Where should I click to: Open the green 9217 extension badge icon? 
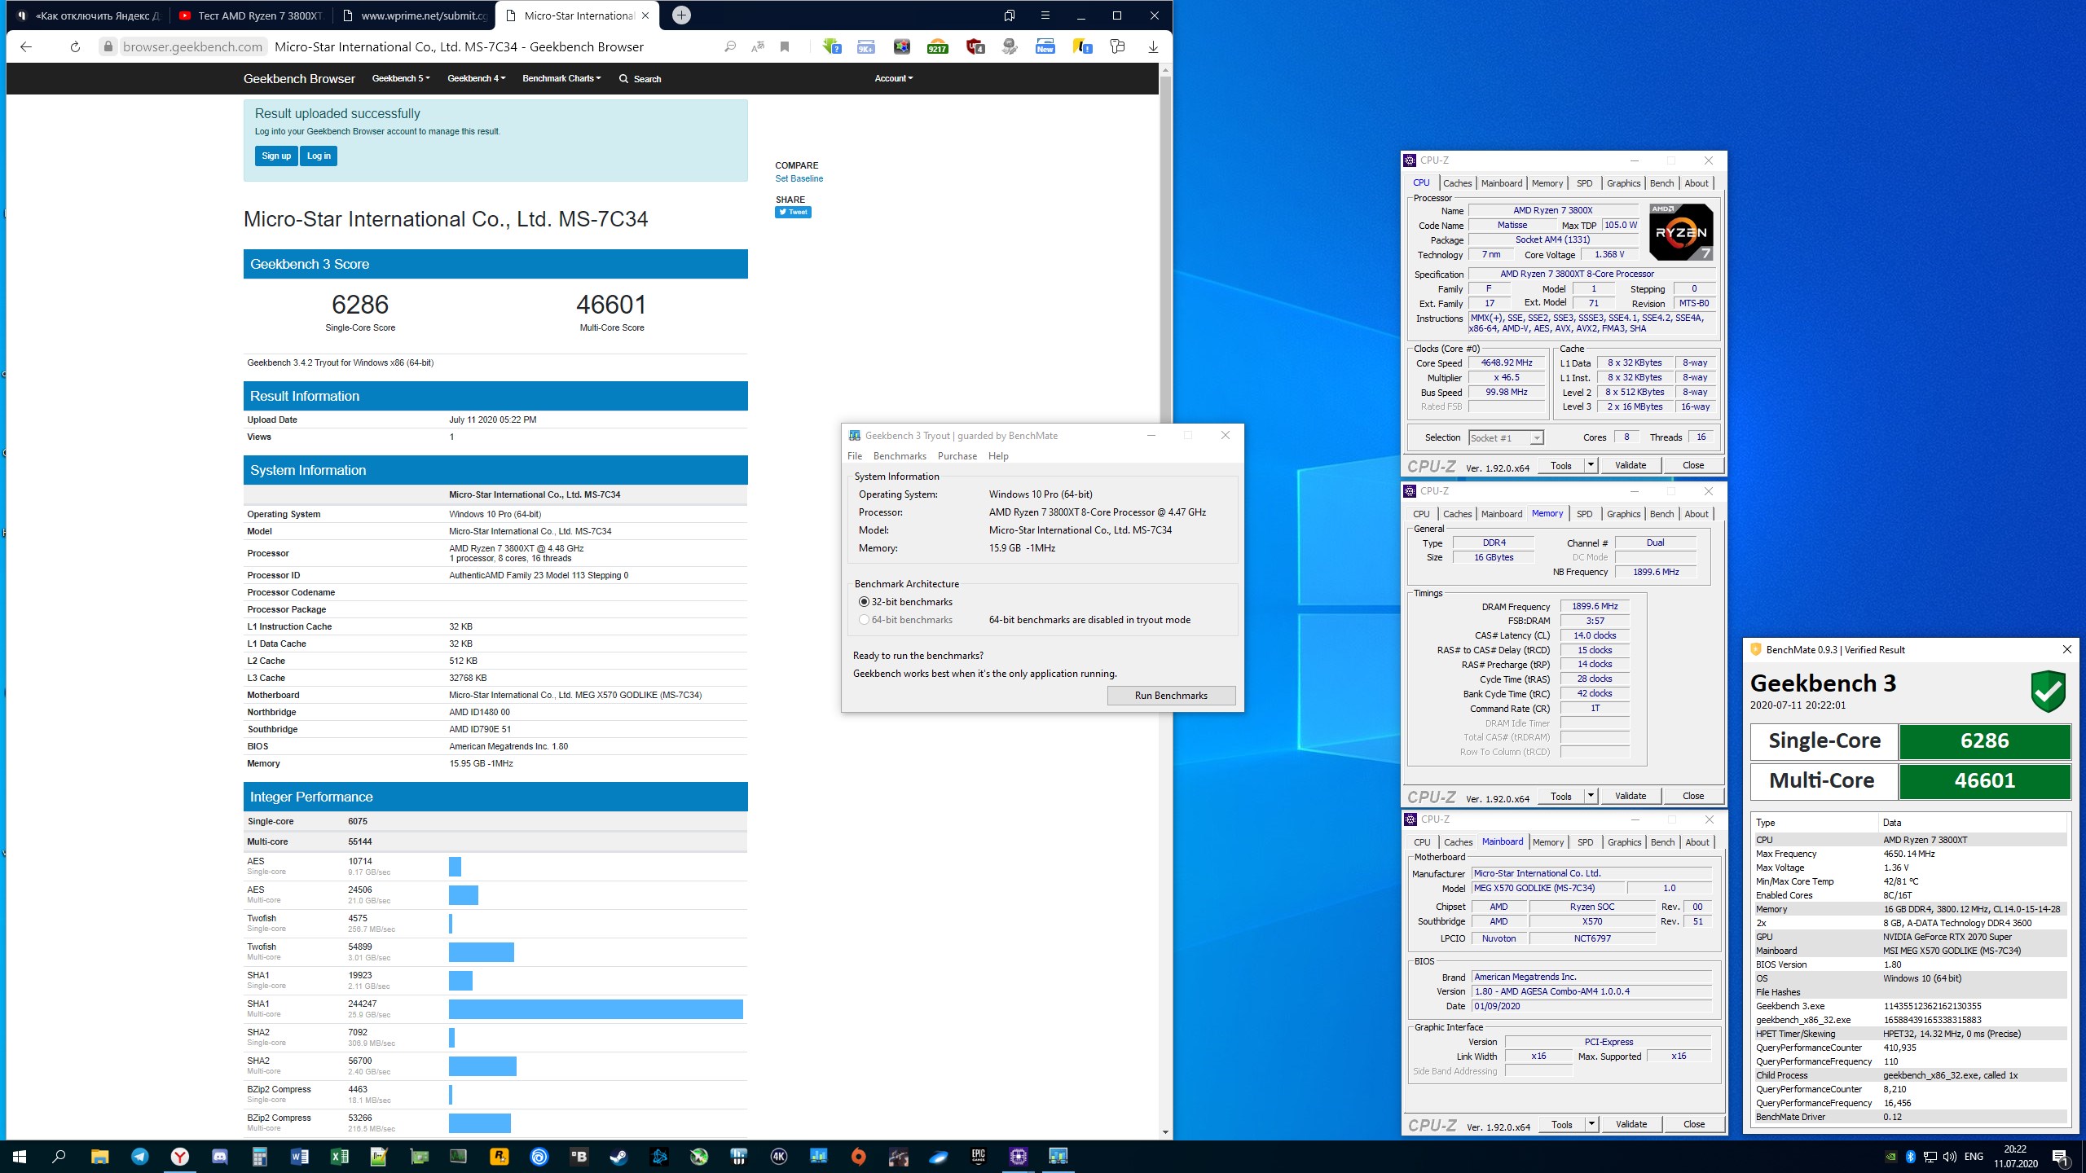[938, 47]
